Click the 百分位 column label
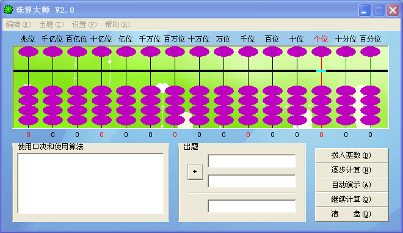Viewport: 403px width, 233px height. point(370,39)
